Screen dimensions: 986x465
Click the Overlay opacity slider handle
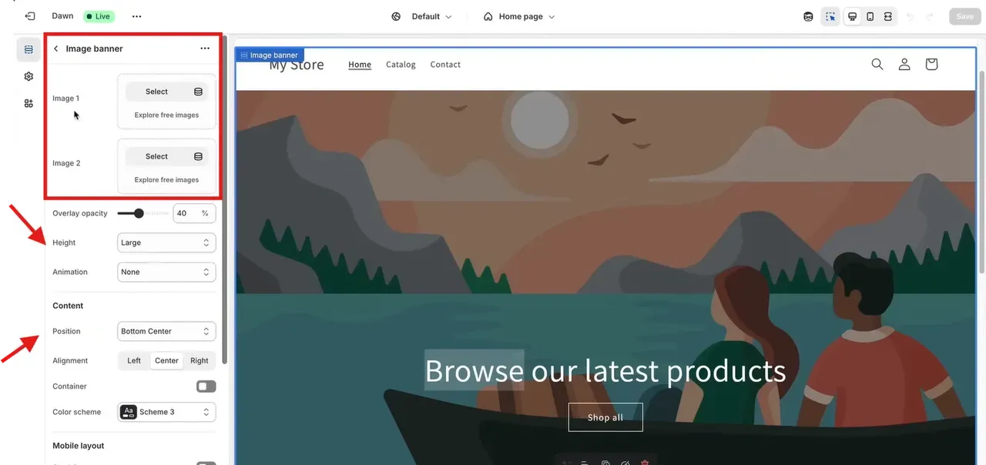(x=139, y=213)
